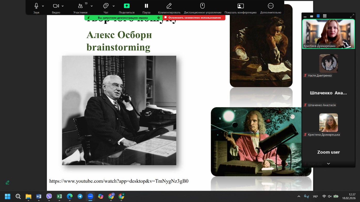Click the battery charging icon
Screen dimensions: 360x202
click(336, 196)
